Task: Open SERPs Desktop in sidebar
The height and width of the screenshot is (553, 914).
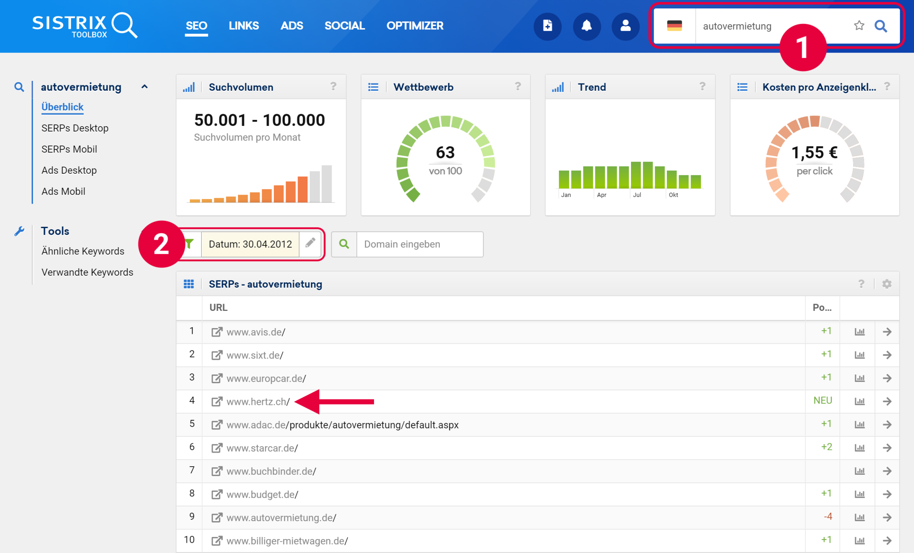Action: click(x=75, y=128)
